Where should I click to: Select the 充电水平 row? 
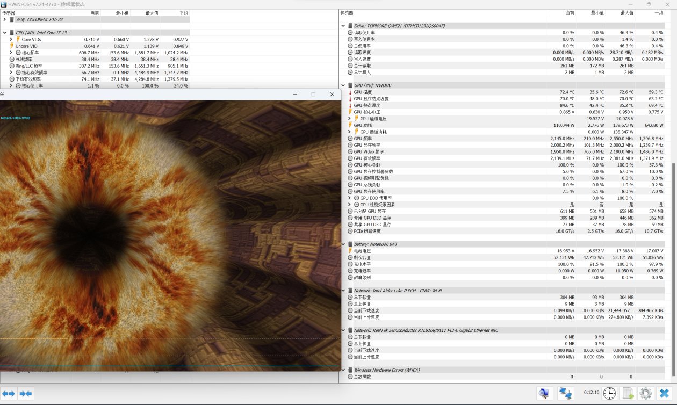(505, 264)
